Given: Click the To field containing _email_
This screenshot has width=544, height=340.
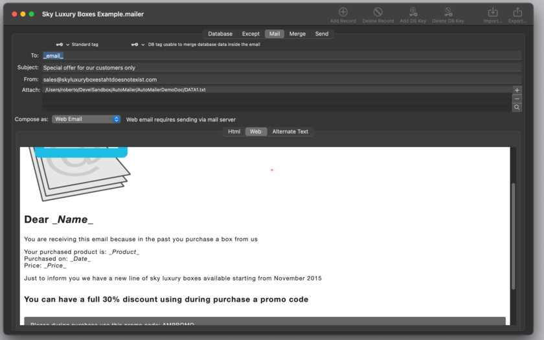Looking at the screenshot, I should (x=282, y=56).
